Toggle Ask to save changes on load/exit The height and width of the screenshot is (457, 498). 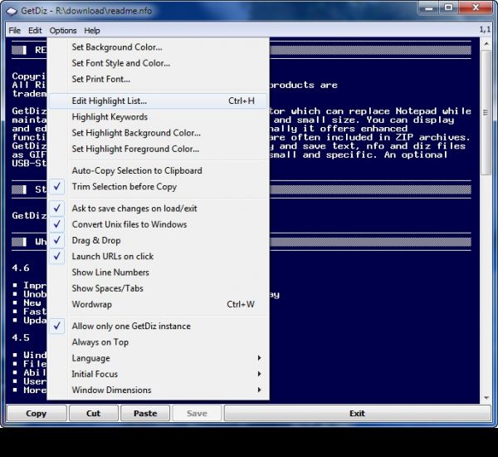tap(134, 209)
